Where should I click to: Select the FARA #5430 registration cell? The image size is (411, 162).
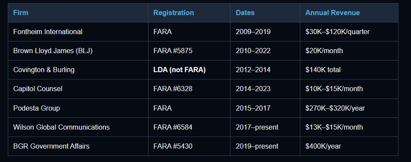click(189, 146)
